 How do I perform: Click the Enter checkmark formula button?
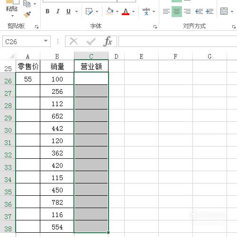coord(91,41)
